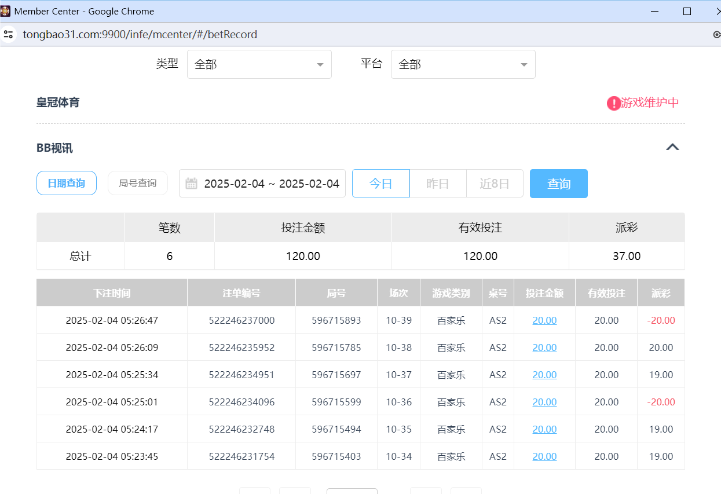Click a pagination button below the bet table
The width and height of the screenshot is (721, 494).
pyautogui.click(x=352, y=492)
